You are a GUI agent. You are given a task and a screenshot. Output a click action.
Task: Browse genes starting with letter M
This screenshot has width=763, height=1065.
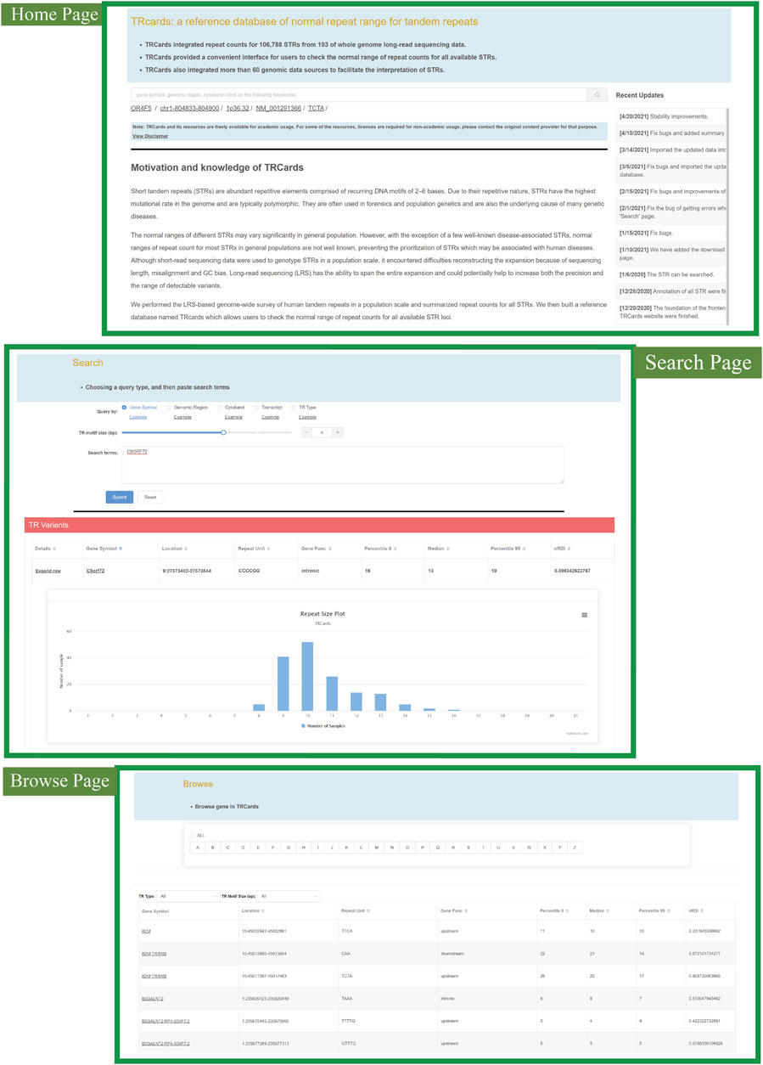[378, 848]
